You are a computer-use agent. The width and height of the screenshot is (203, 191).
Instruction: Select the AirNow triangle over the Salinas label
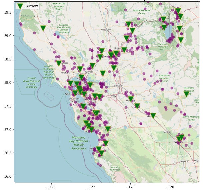coord(106,143)
